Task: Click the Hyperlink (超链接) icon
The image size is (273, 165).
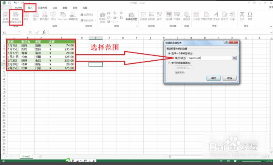Action: [186, 17]
